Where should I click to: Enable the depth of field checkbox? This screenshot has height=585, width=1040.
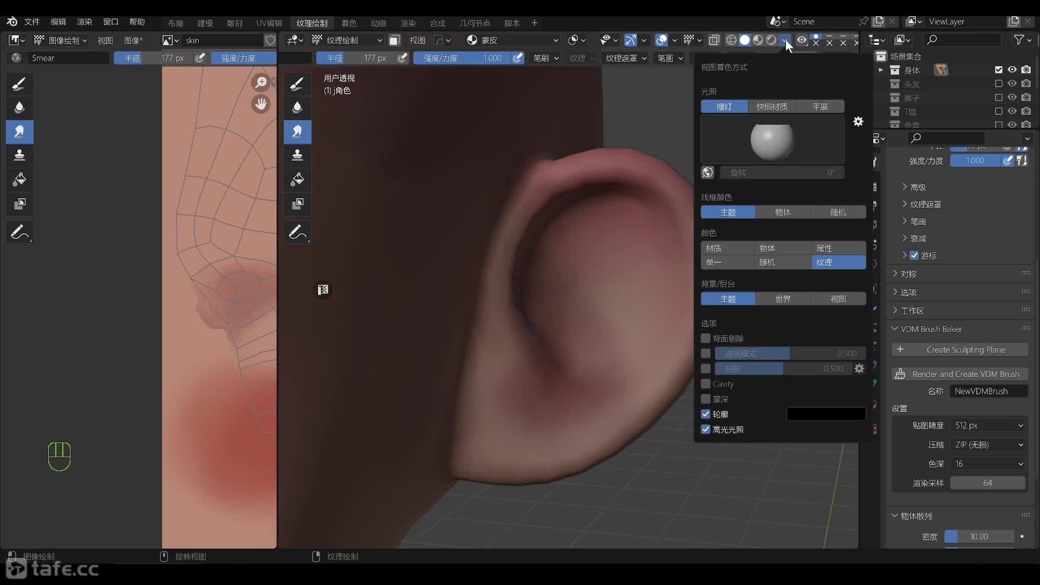click(x=705, y=399)
